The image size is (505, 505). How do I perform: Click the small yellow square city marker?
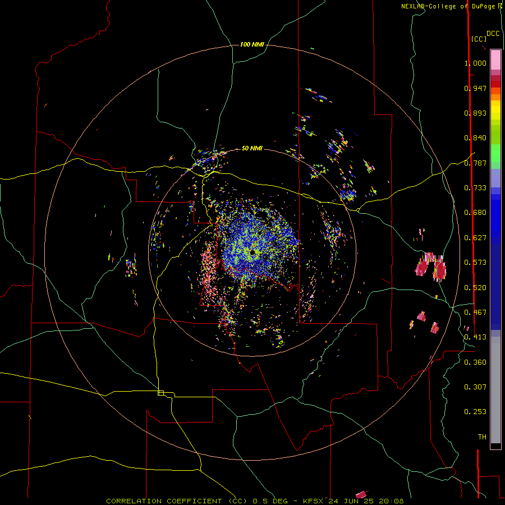point(160,393)
